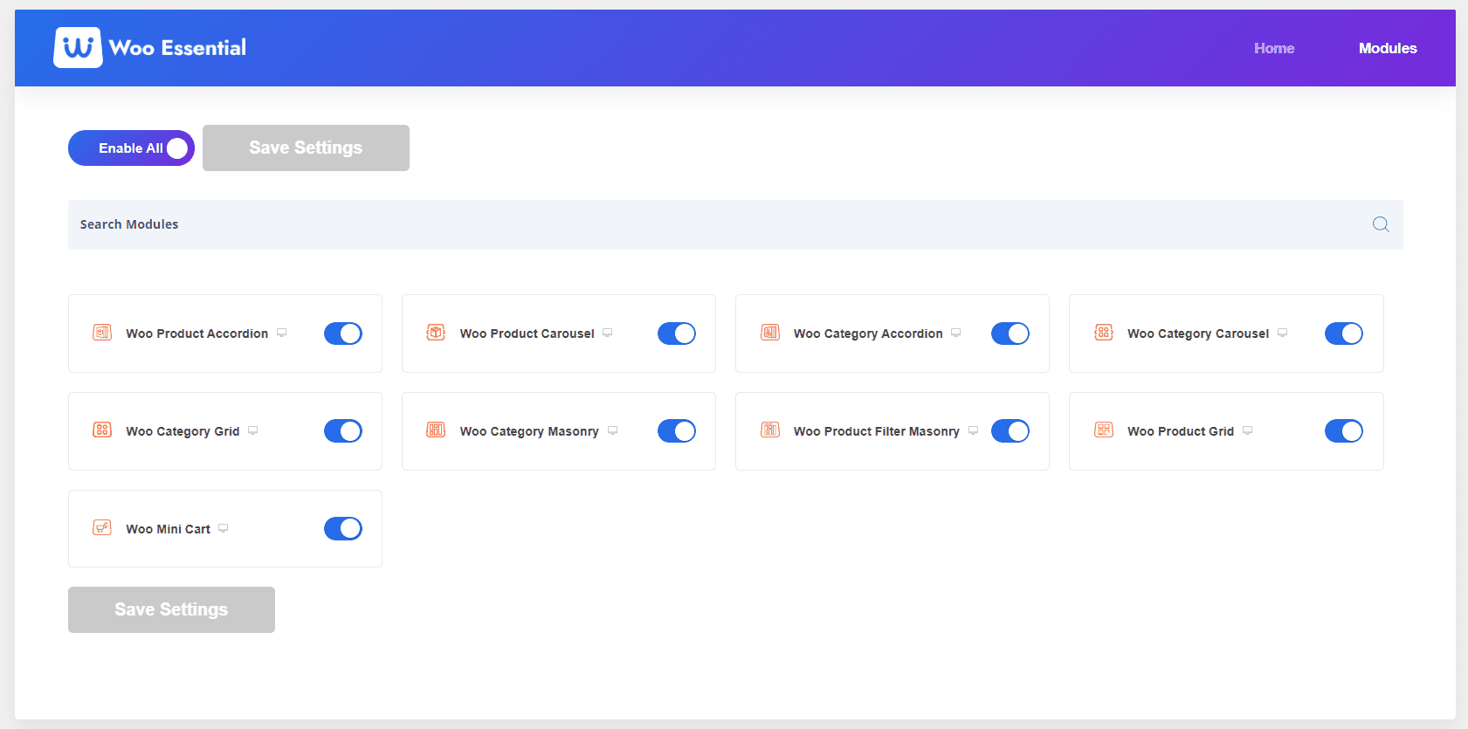Click the Woo Product Carousel module icon

(x=436, y=333)
